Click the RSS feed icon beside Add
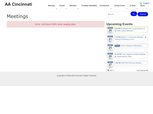This screenshot has height=114, width=153. click(x=108, y=70)
